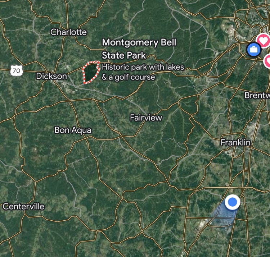Tap inside the dark green park area

coord(91,72)
